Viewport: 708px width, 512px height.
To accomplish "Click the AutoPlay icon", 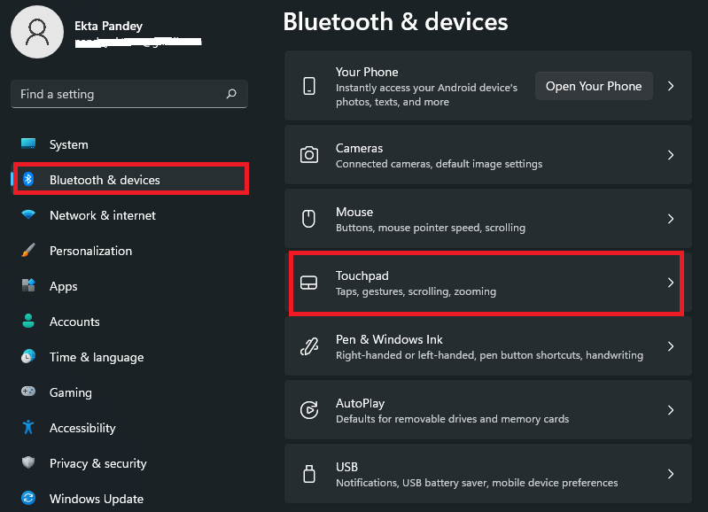I will coord(309,410).
